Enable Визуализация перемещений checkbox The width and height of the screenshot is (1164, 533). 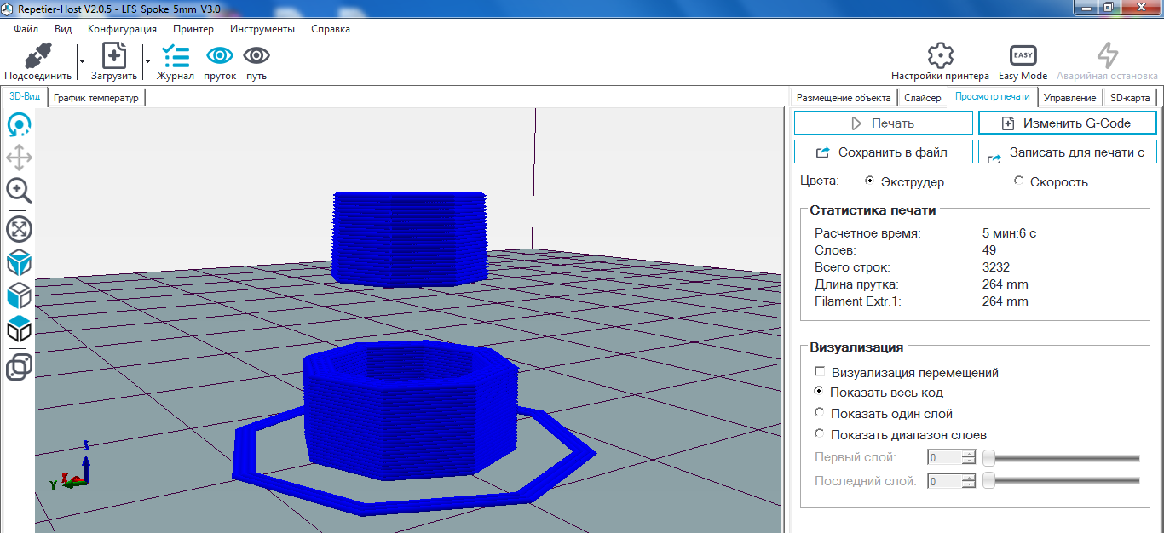pyautogui.click(x=820, y=372)
